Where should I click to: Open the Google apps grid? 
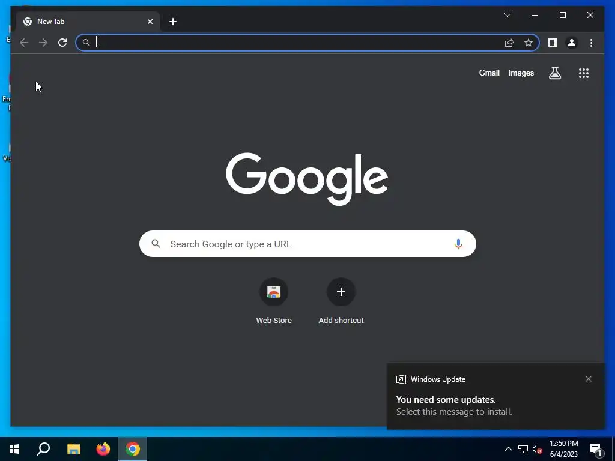pyautogui.click(x=584, y=73)
